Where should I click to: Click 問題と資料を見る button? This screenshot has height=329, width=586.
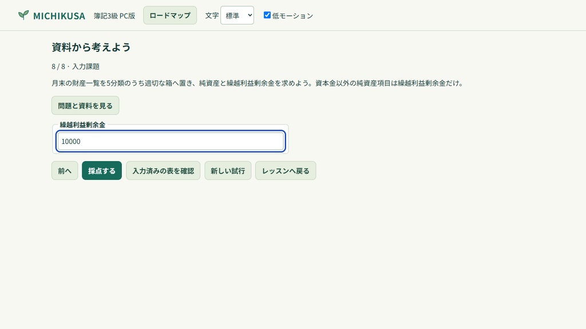pos(85,106)
